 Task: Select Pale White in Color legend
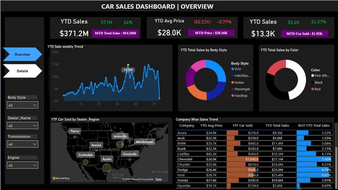point(321,75)
